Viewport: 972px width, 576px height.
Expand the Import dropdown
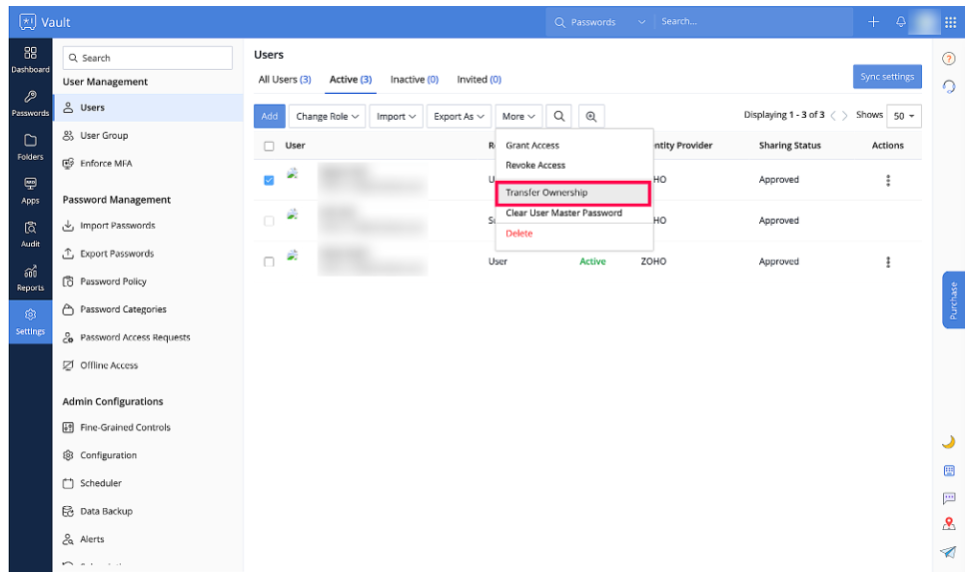point(396,116)
